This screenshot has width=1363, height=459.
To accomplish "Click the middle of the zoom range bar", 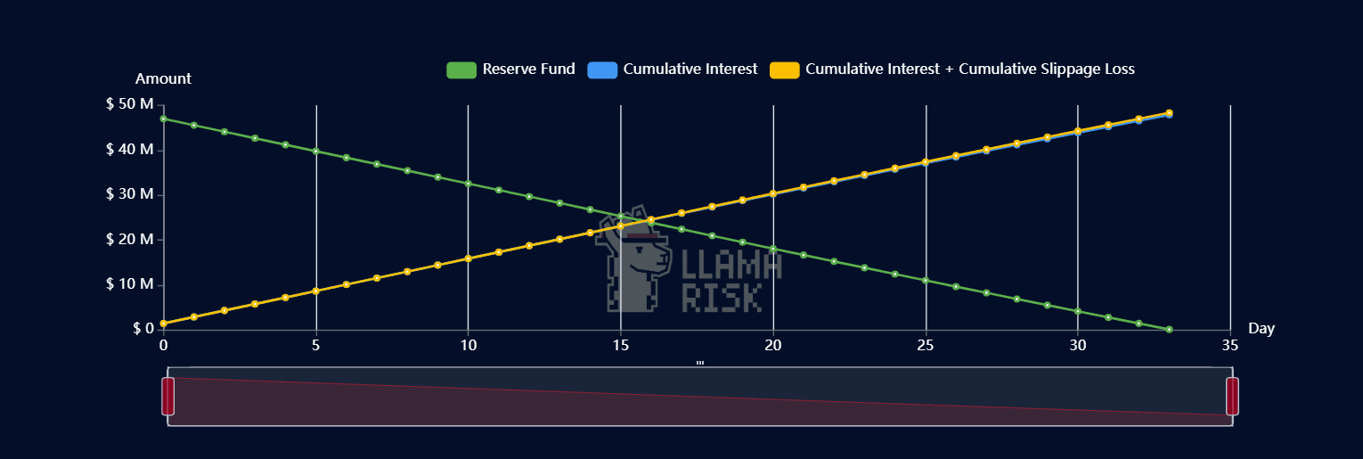I will click(700, 396).
